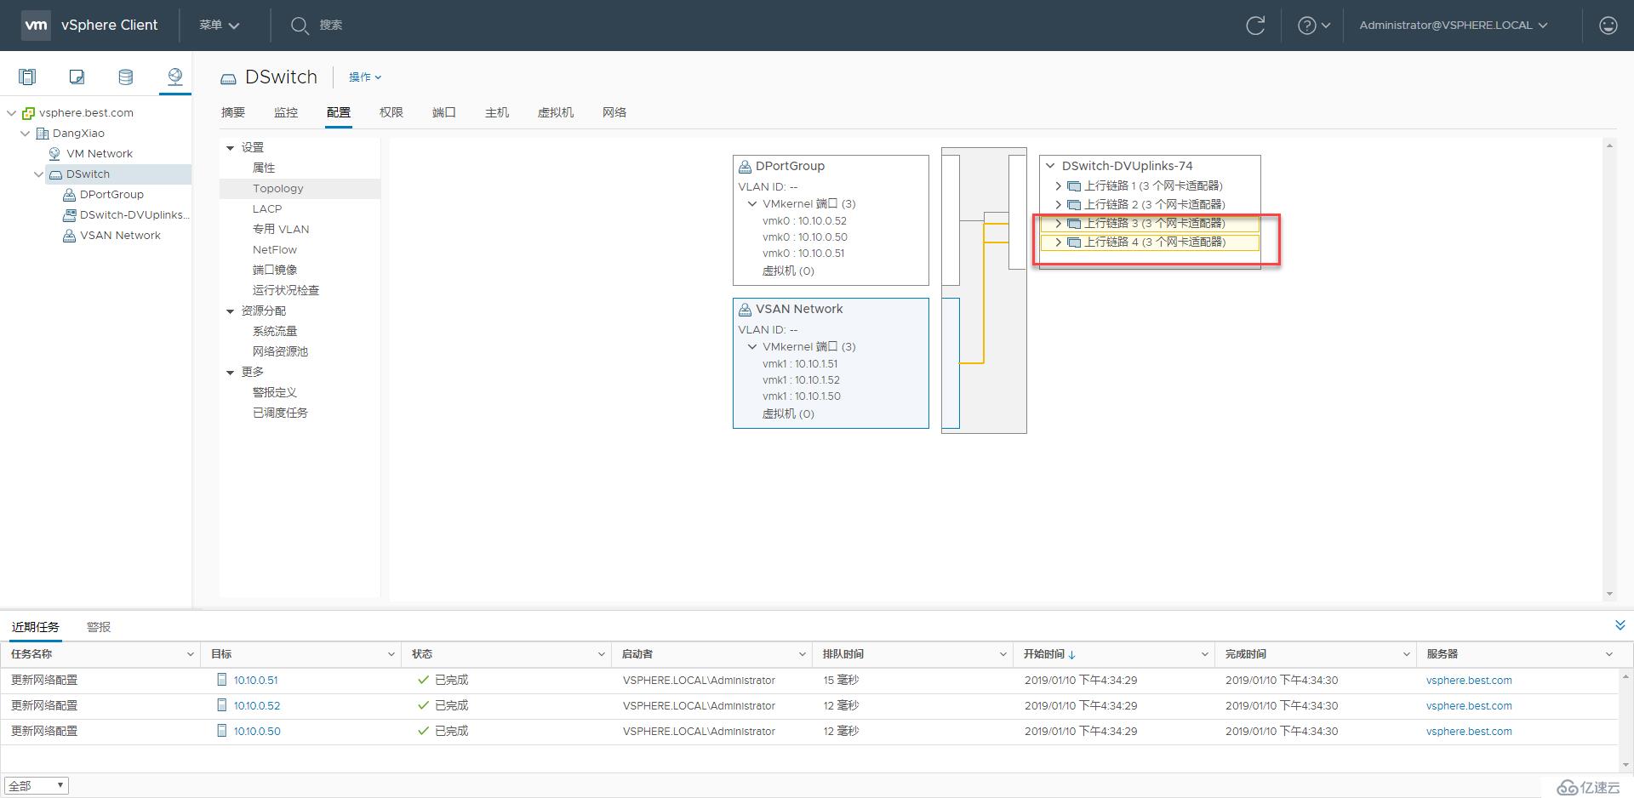Viewport: 1634px width, 798px height.
Task: Select VSAN Network in inventory tree
Action: (120, 235)
